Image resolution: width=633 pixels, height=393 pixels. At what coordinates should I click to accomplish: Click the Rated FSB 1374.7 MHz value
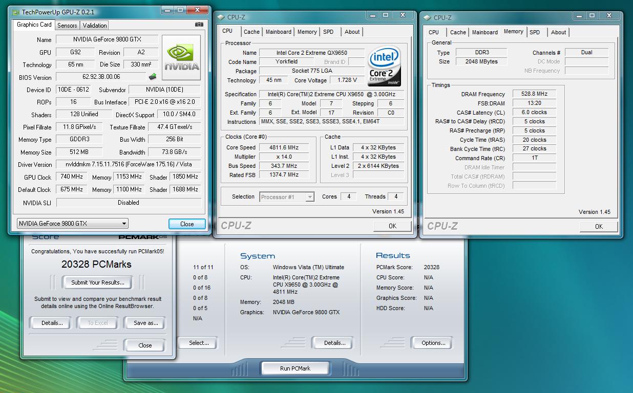pyautogui.click(x=284, y=175)
